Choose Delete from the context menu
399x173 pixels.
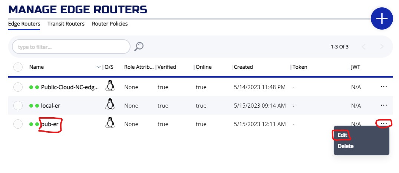[346, 146]
